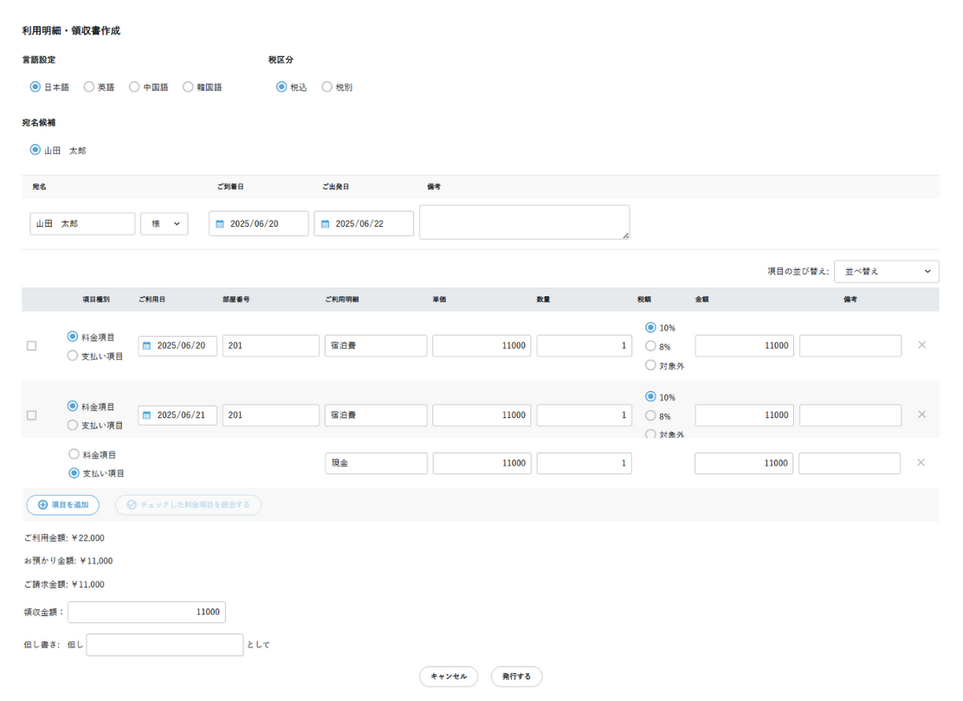Click calendar icon for 2025/06/20 usage date row
963x701 pixels.
coord(146,346)
